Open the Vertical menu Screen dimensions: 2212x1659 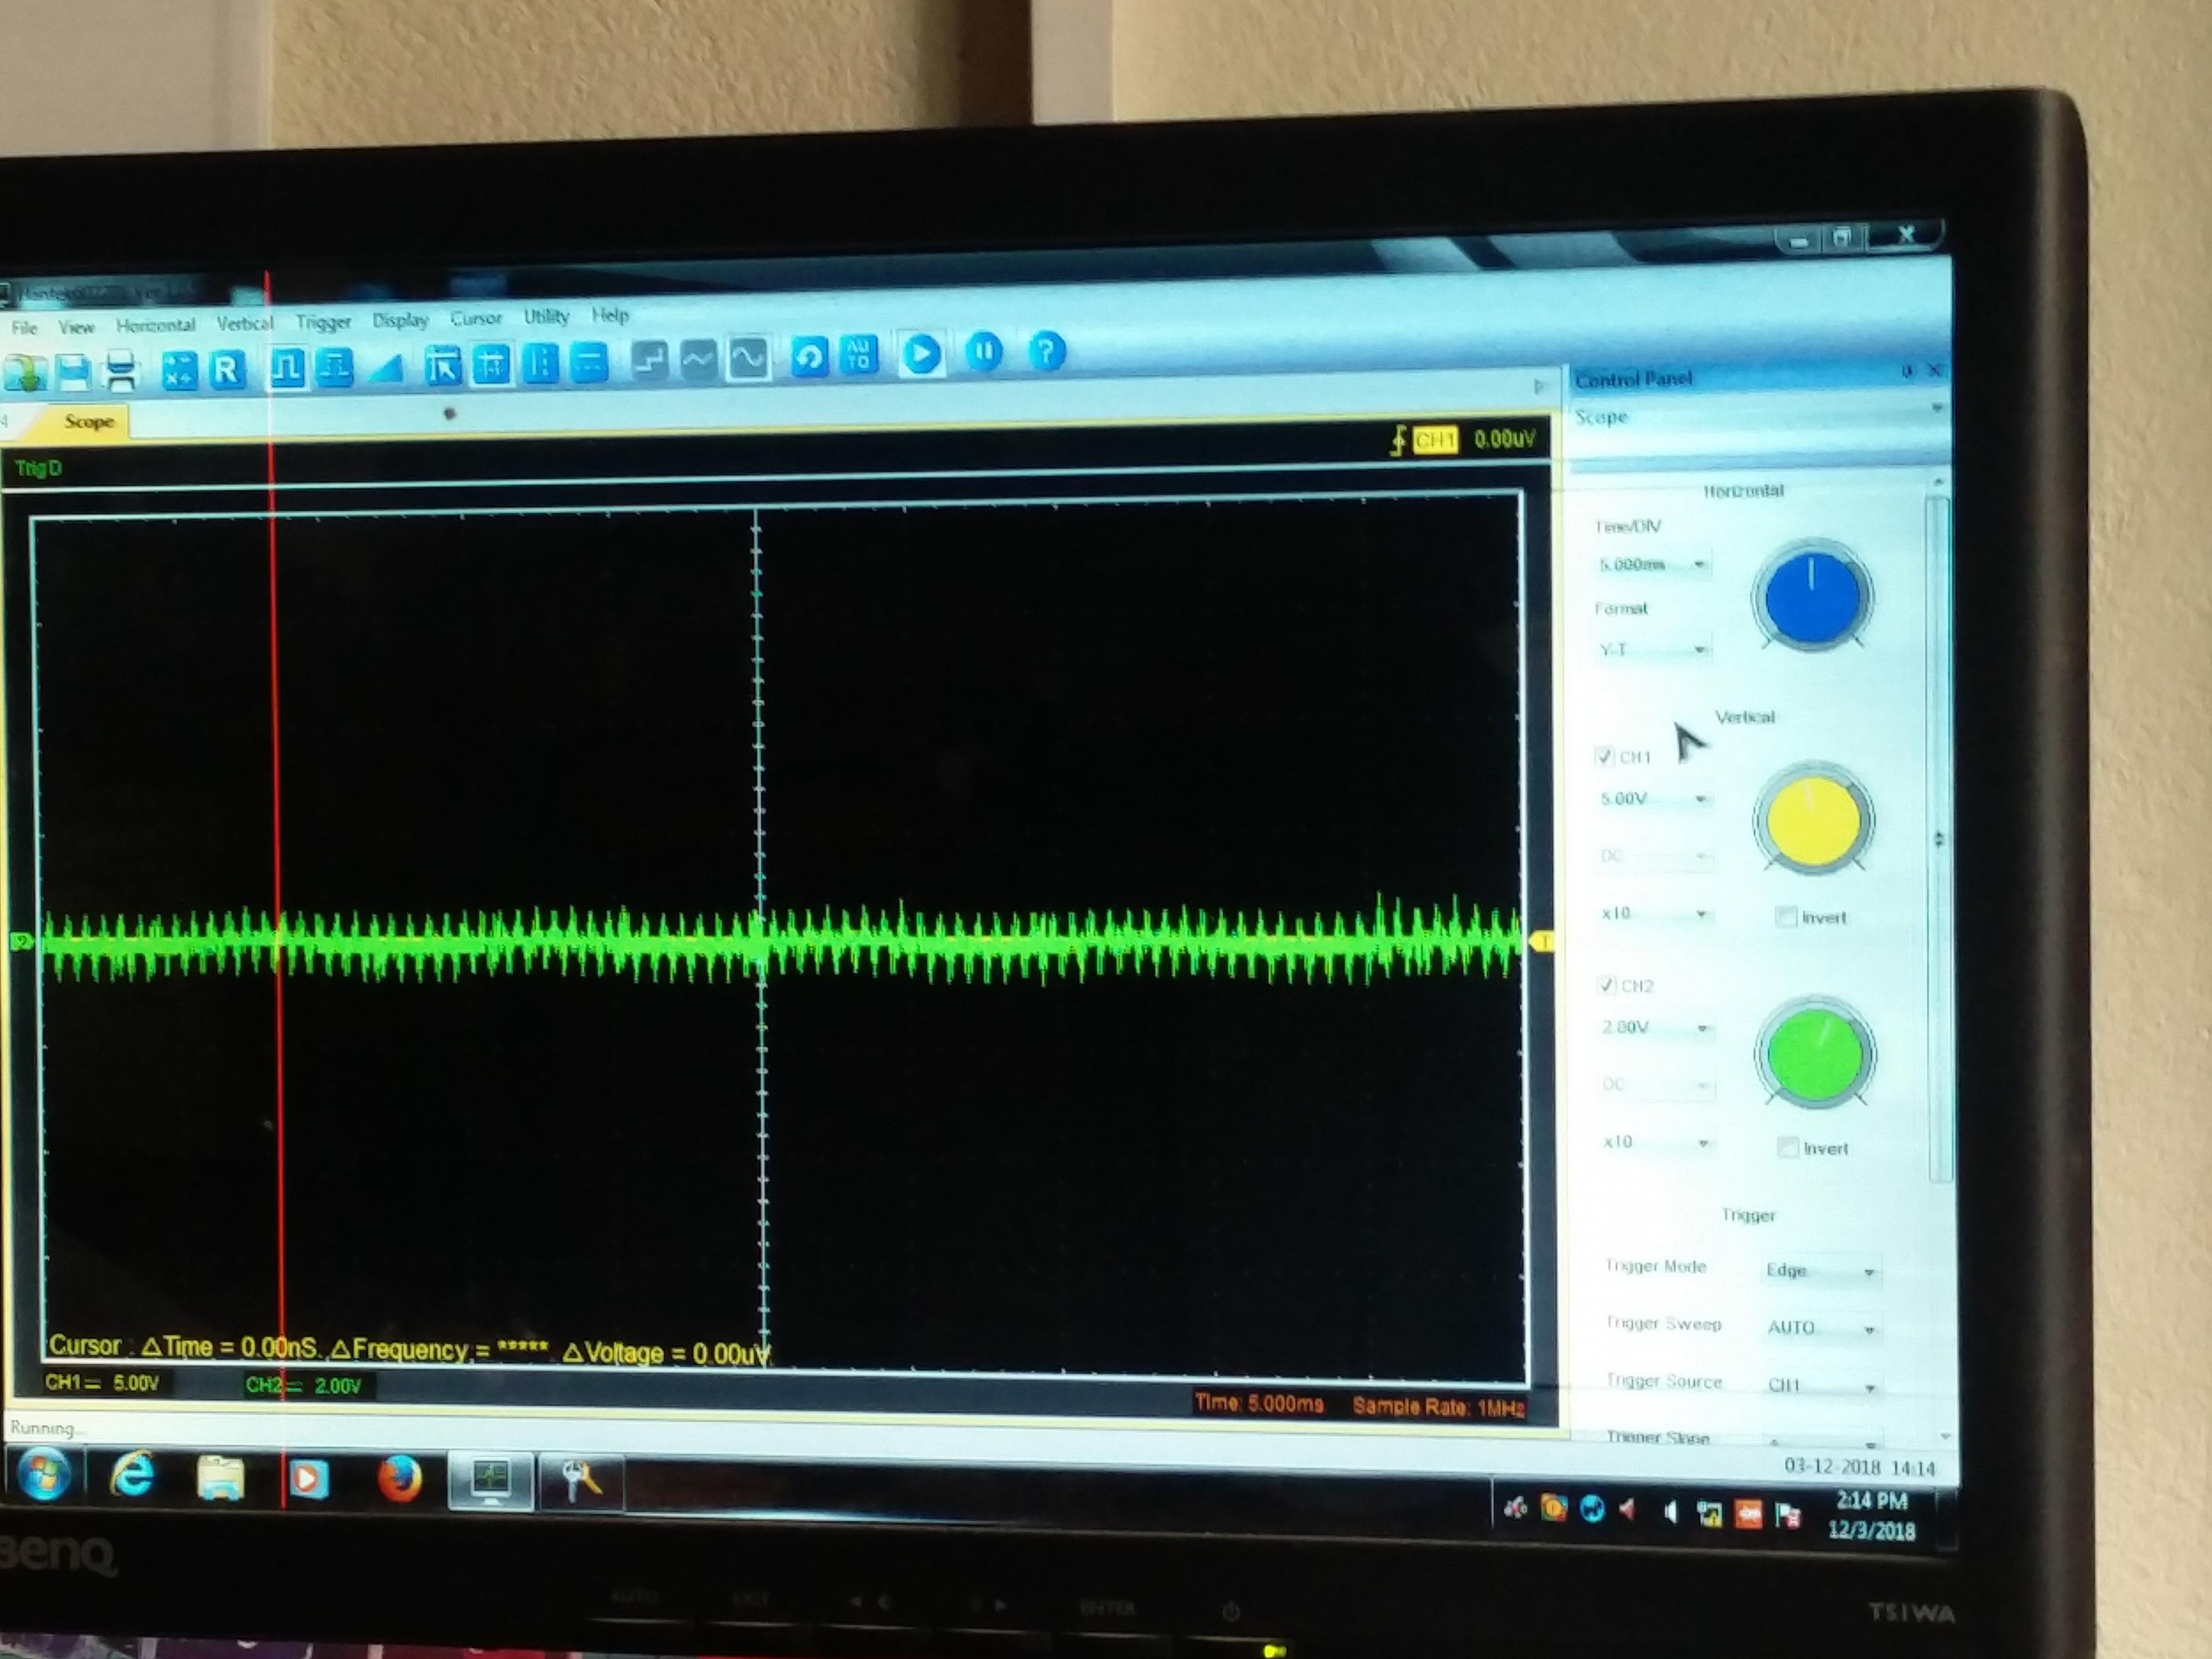pos(244,323)
